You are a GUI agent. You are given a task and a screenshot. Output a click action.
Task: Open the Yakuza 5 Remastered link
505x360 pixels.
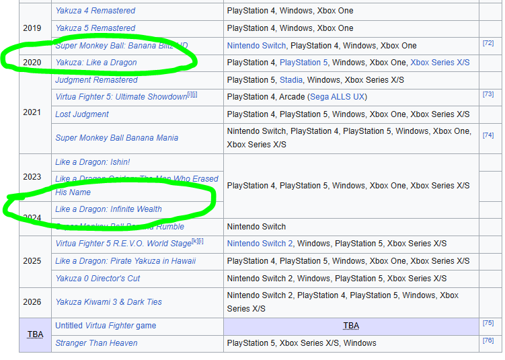pos(95,28)
